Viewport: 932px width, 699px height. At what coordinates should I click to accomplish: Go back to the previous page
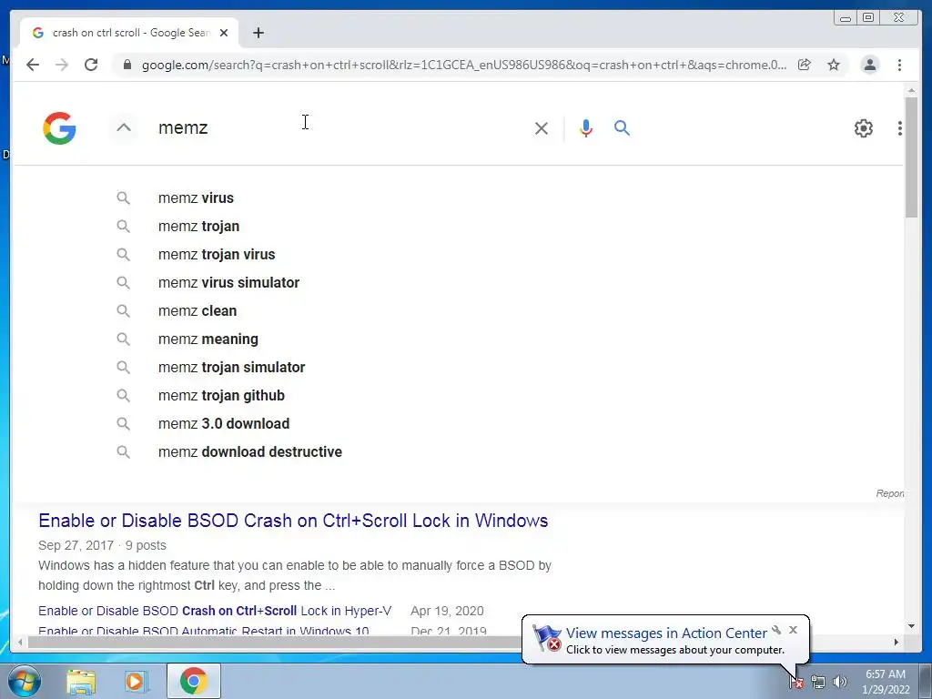click(x=33, y=65)
